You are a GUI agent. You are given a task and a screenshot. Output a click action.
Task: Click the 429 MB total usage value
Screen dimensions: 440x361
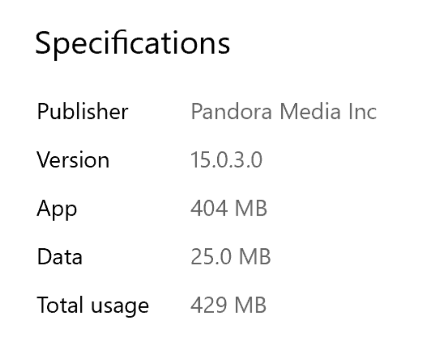[x=229, y=305]
